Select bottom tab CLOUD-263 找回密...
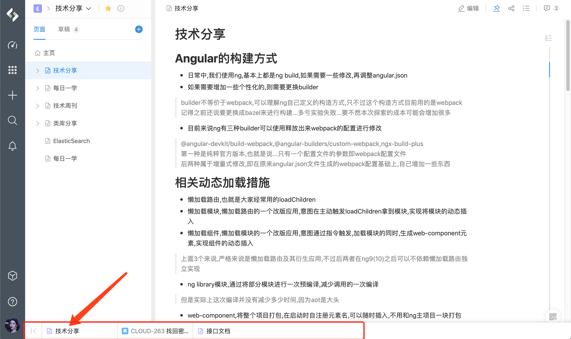 [155, 331]
